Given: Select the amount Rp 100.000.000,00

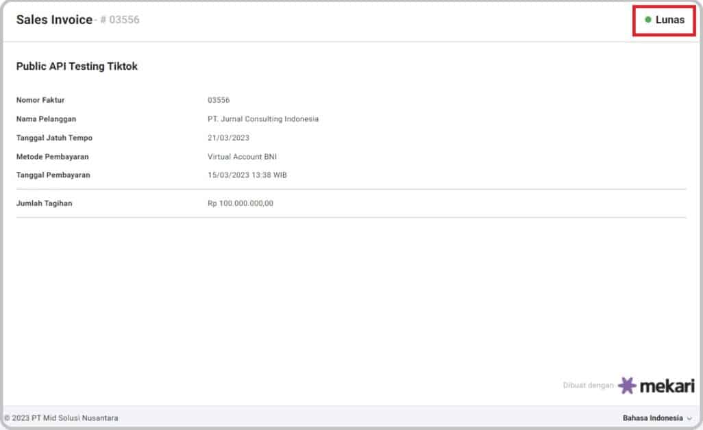Looking at the screenshot, I should pyautogui.click(x=241, y=203).
